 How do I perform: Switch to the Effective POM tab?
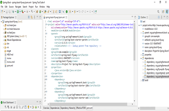point(81,108)
